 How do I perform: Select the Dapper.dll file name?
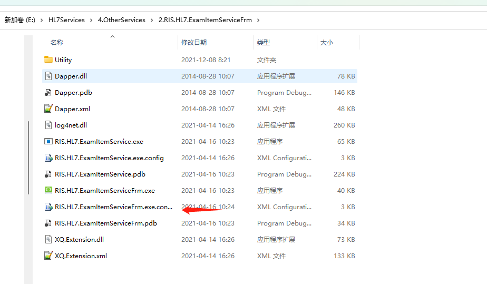[x=71, y=76]
